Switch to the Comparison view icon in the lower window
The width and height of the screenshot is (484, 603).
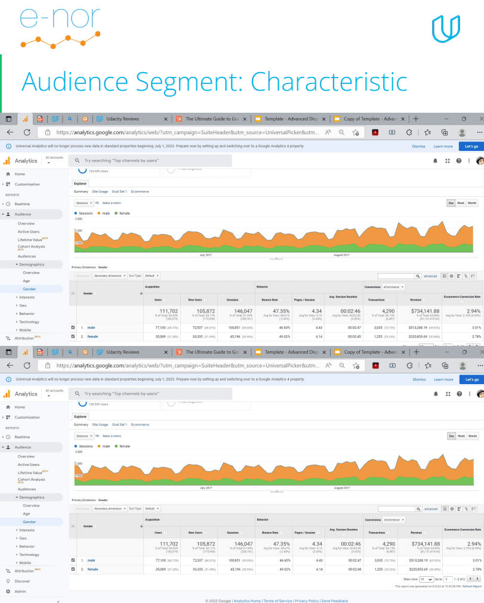467,509
